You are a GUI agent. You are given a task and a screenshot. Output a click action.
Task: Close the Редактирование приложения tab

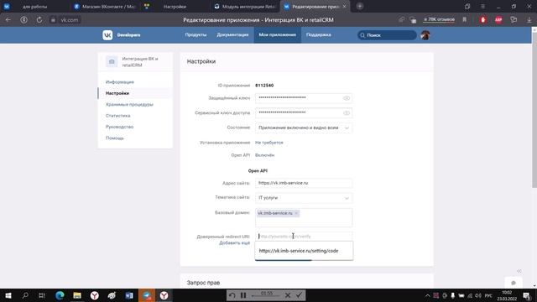click(x=345, y=6)
